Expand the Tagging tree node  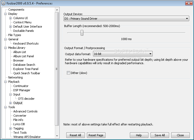click(10, 129)
